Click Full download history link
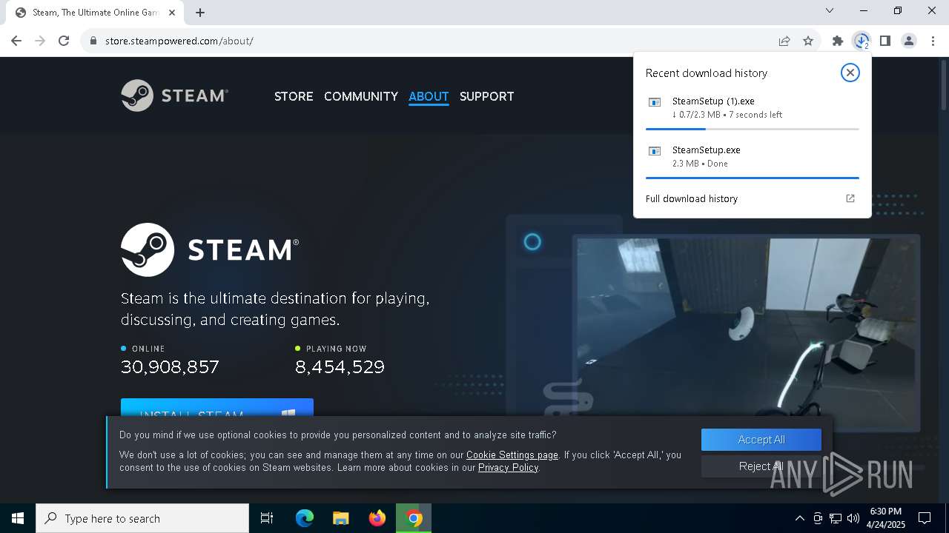This screenshot has height=533, width=949. coord(692,198)
